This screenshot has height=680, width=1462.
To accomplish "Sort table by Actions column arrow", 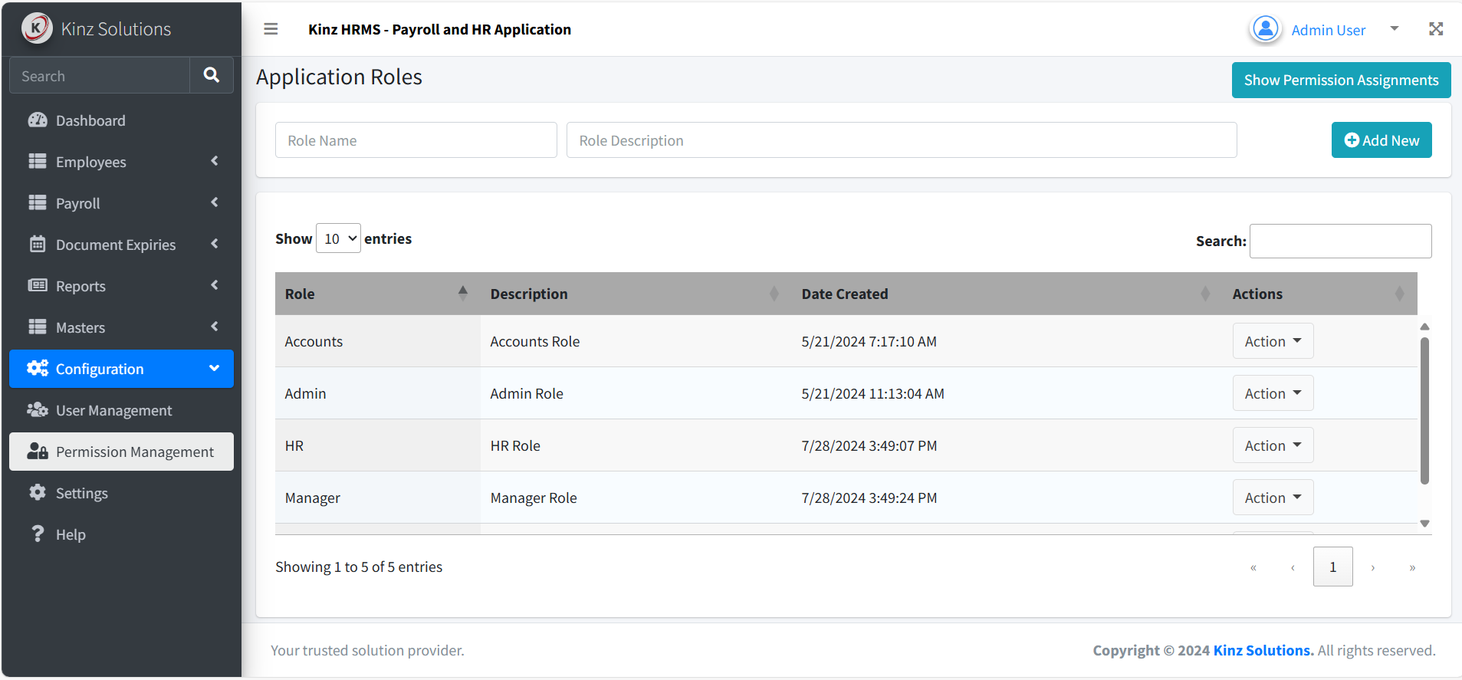I will 1400,293.
